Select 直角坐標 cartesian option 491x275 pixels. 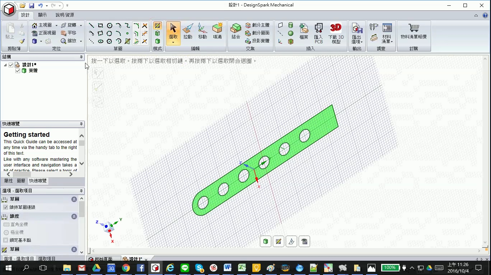click(x=15, y=225)
